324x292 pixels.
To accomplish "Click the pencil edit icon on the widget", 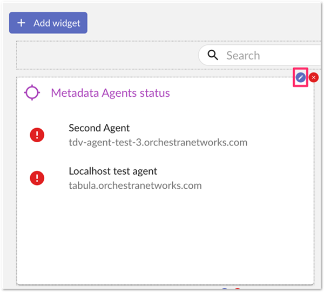I will [x=300, y=77].
